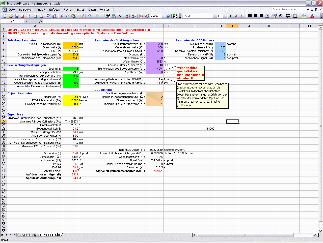The image size is (323, 243).
Task: Open the Arial font name dropdown
Action: [214, 16]
